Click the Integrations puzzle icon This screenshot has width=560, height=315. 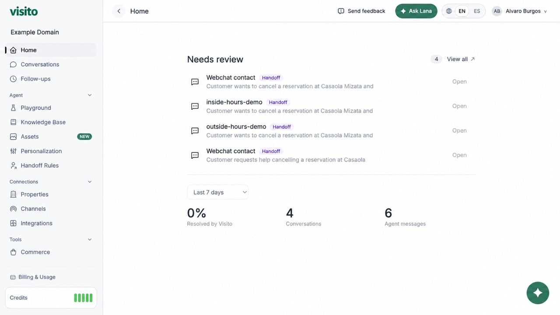(x=13, y=223)
